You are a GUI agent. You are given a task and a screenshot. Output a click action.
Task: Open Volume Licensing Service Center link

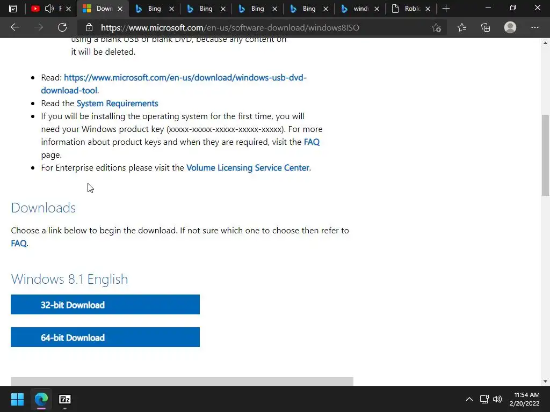pyautogui.click(x=248, y=168)
